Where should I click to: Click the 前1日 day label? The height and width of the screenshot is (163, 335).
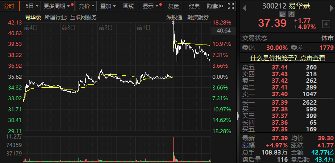tap(144, 27)
